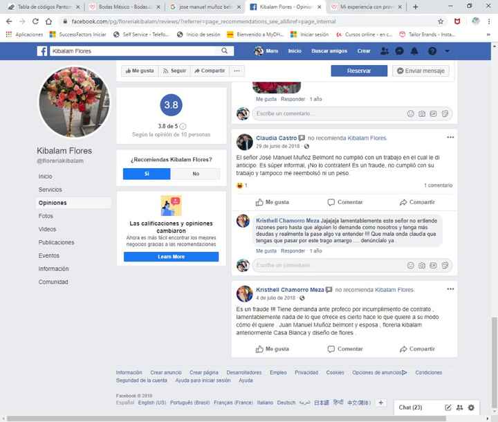498x422 pixels.
Task: Open Servicios in the sidebar
Action: coord(50,190)
